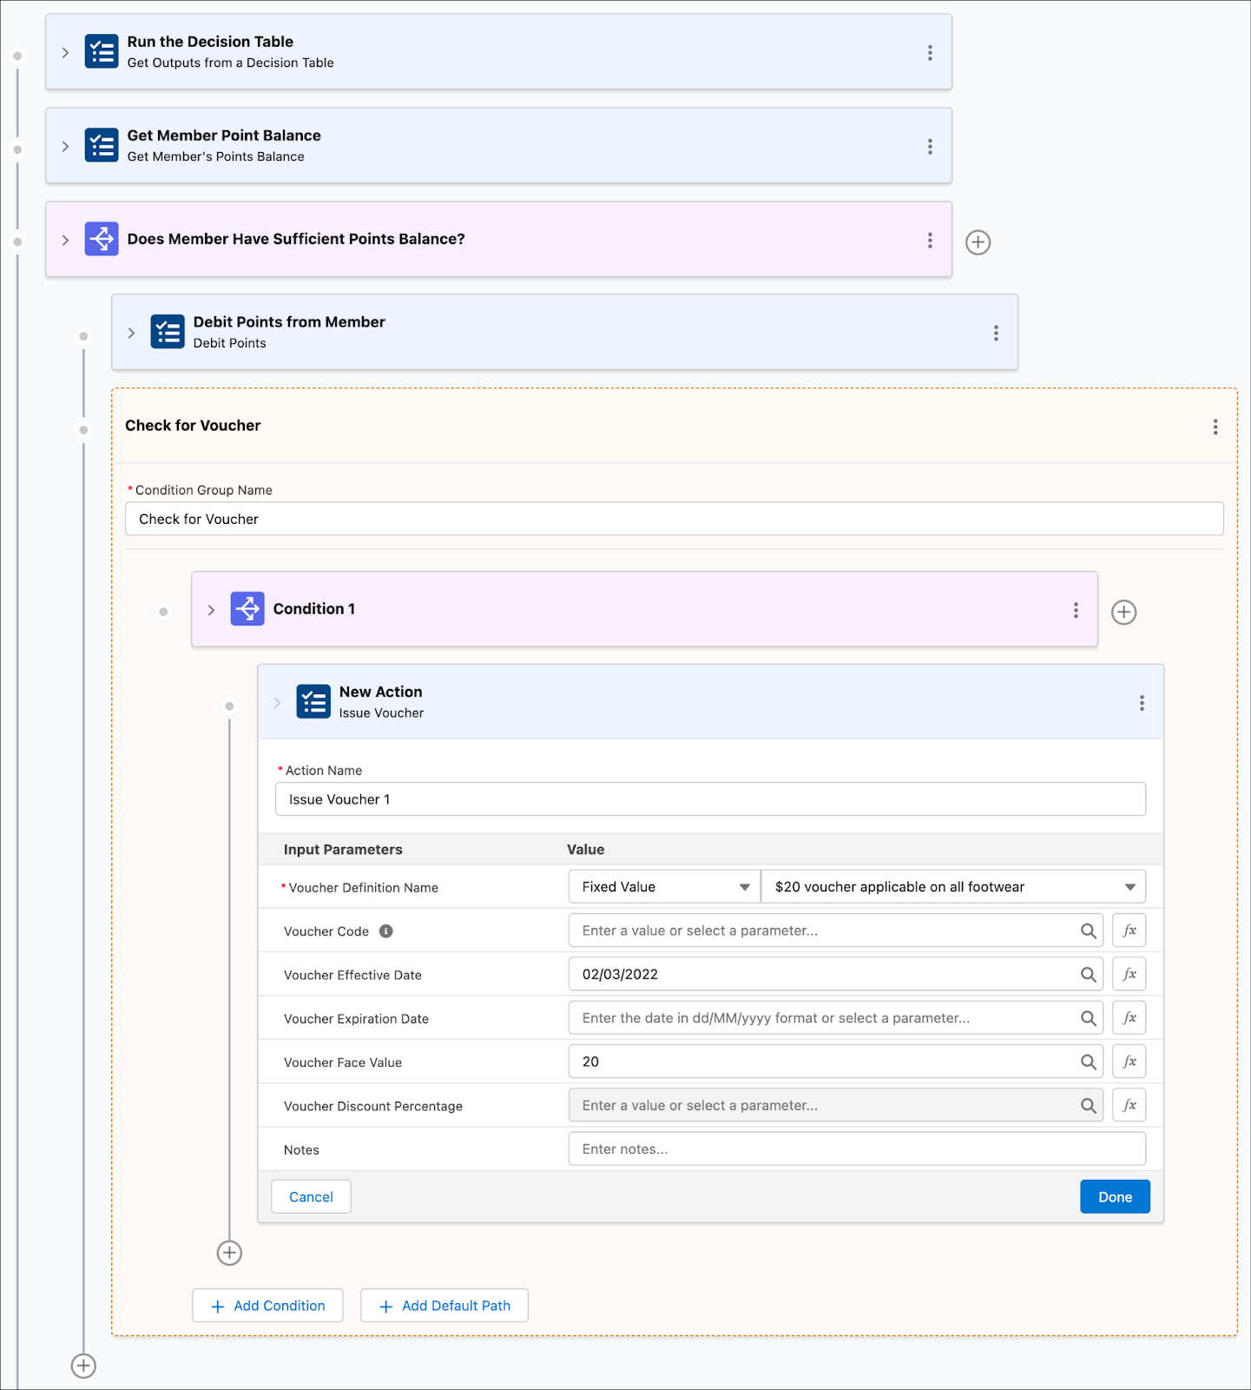Edit the Condition Group Name field
The width and height of the screenshot is (1251, 1390).
[x=675, y=519]
